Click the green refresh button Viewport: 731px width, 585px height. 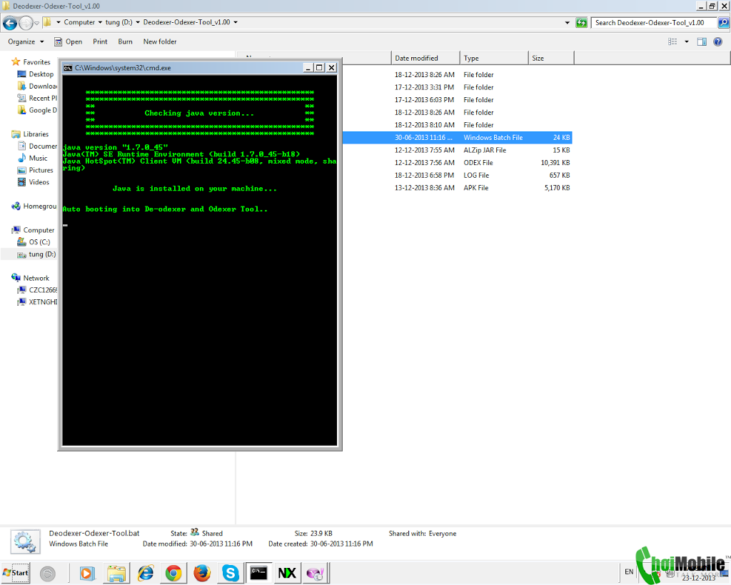[581, 22]
